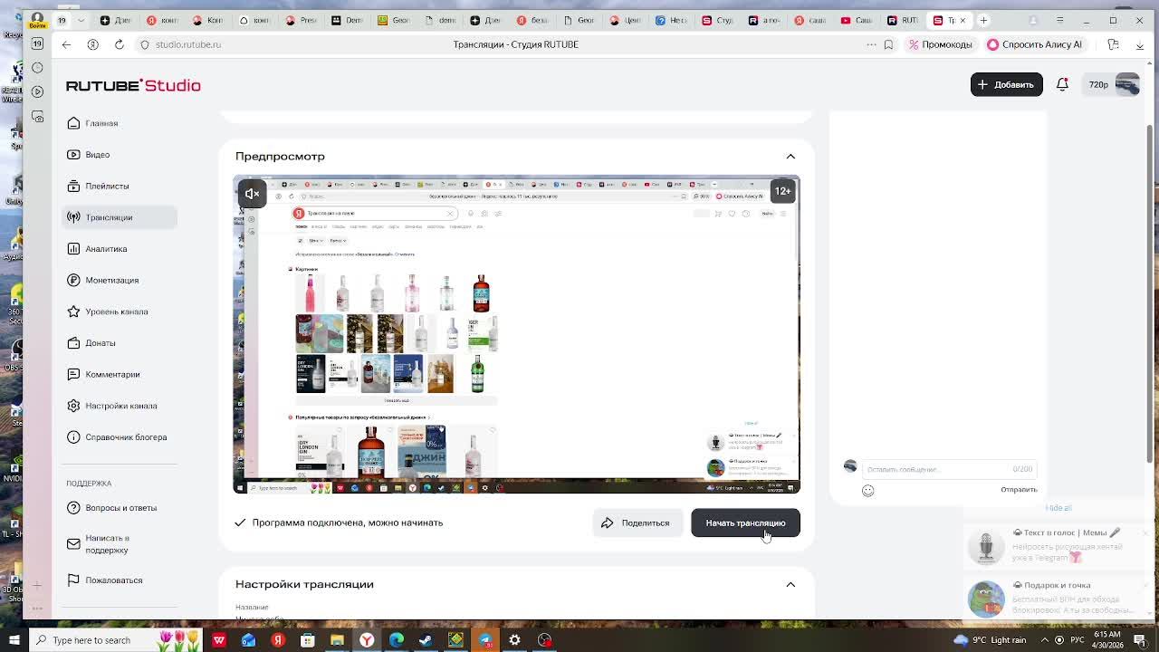Open Microsoft Edge from the taskbar
Image resolution: width=1159 pixels, height=652 pixels.
click(x=397, y=640)
